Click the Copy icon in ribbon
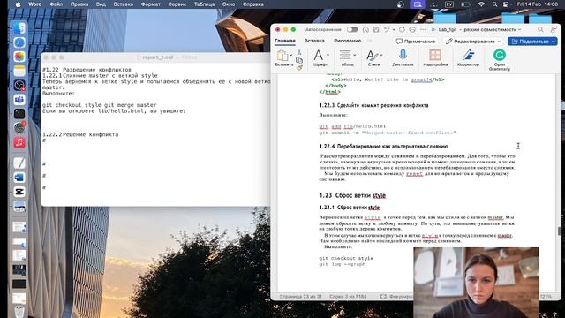This screenshot has height=318, width=565. 299,60
